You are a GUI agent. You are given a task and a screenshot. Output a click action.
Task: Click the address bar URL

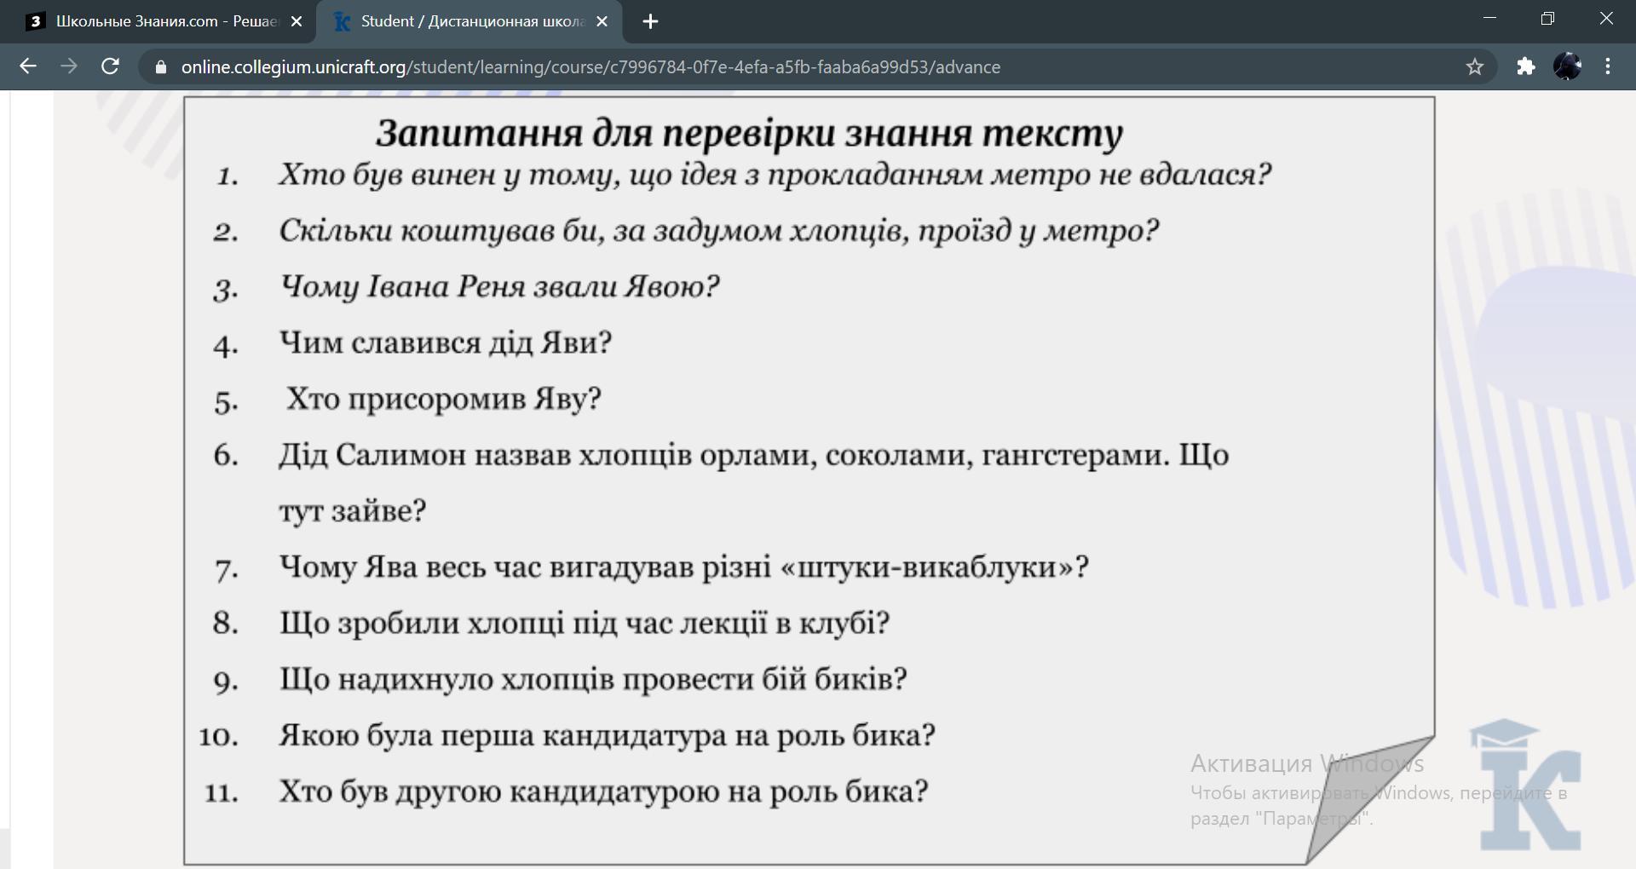click(x=590, y=67)
